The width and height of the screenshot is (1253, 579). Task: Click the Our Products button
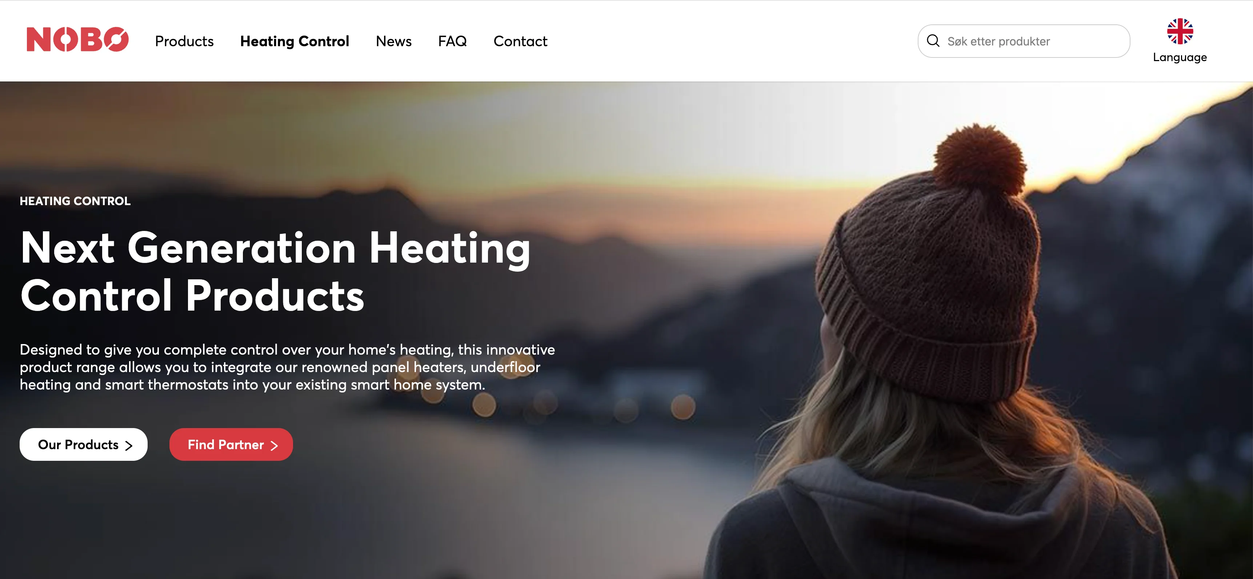[x=84, y=444]
